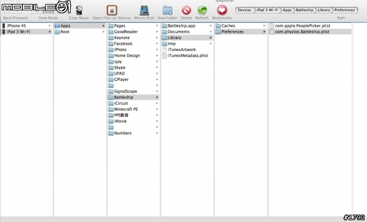Select com.phyzios.Battleship.plist file
This screenshot has width=367, height=222.
[310, 32]
